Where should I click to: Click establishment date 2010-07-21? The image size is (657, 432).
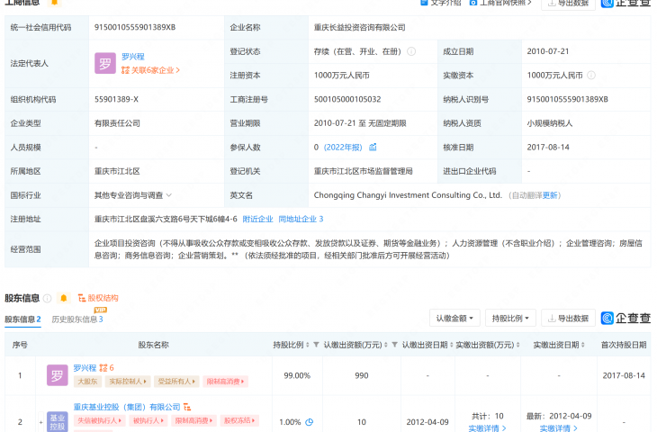[x=548, y=51]
